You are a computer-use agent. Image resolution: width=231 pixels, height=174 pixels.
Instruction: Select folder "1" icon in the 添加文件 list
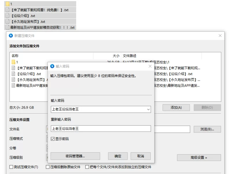[13, 62]
